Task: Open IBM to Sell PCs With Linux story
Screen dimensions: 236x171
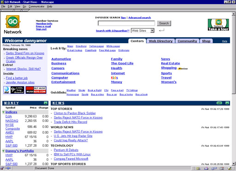Action: tap(72, 154)
